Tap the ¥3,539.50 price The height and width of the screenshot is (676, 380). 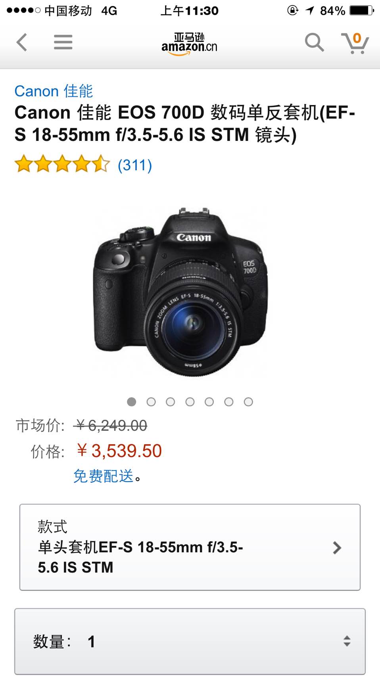[x=119, y=451]
